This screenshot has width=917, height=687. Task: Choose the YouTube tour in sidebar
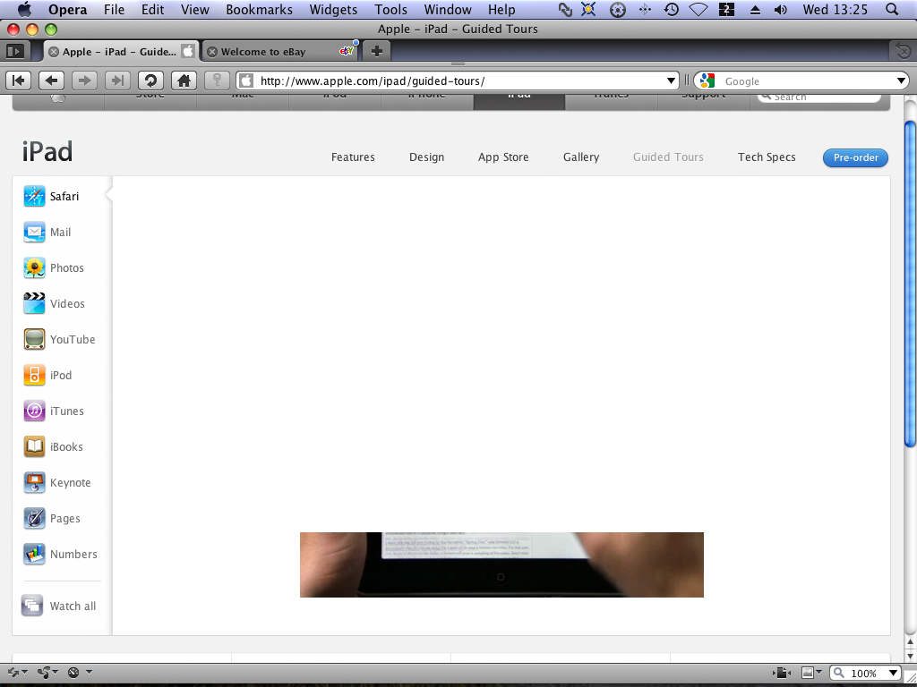[x=59, y=339]
